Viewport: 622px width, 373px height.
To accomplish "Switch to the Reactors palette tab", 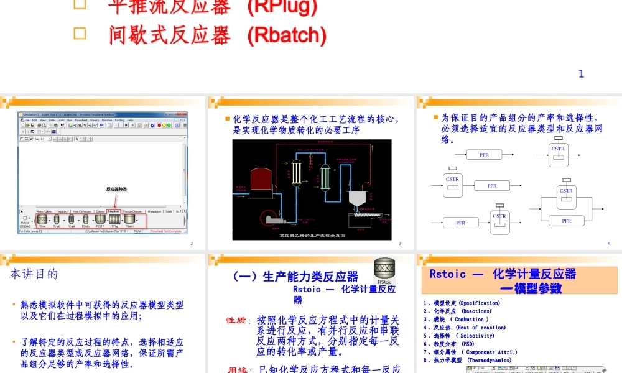I will [x=113, y=211].
